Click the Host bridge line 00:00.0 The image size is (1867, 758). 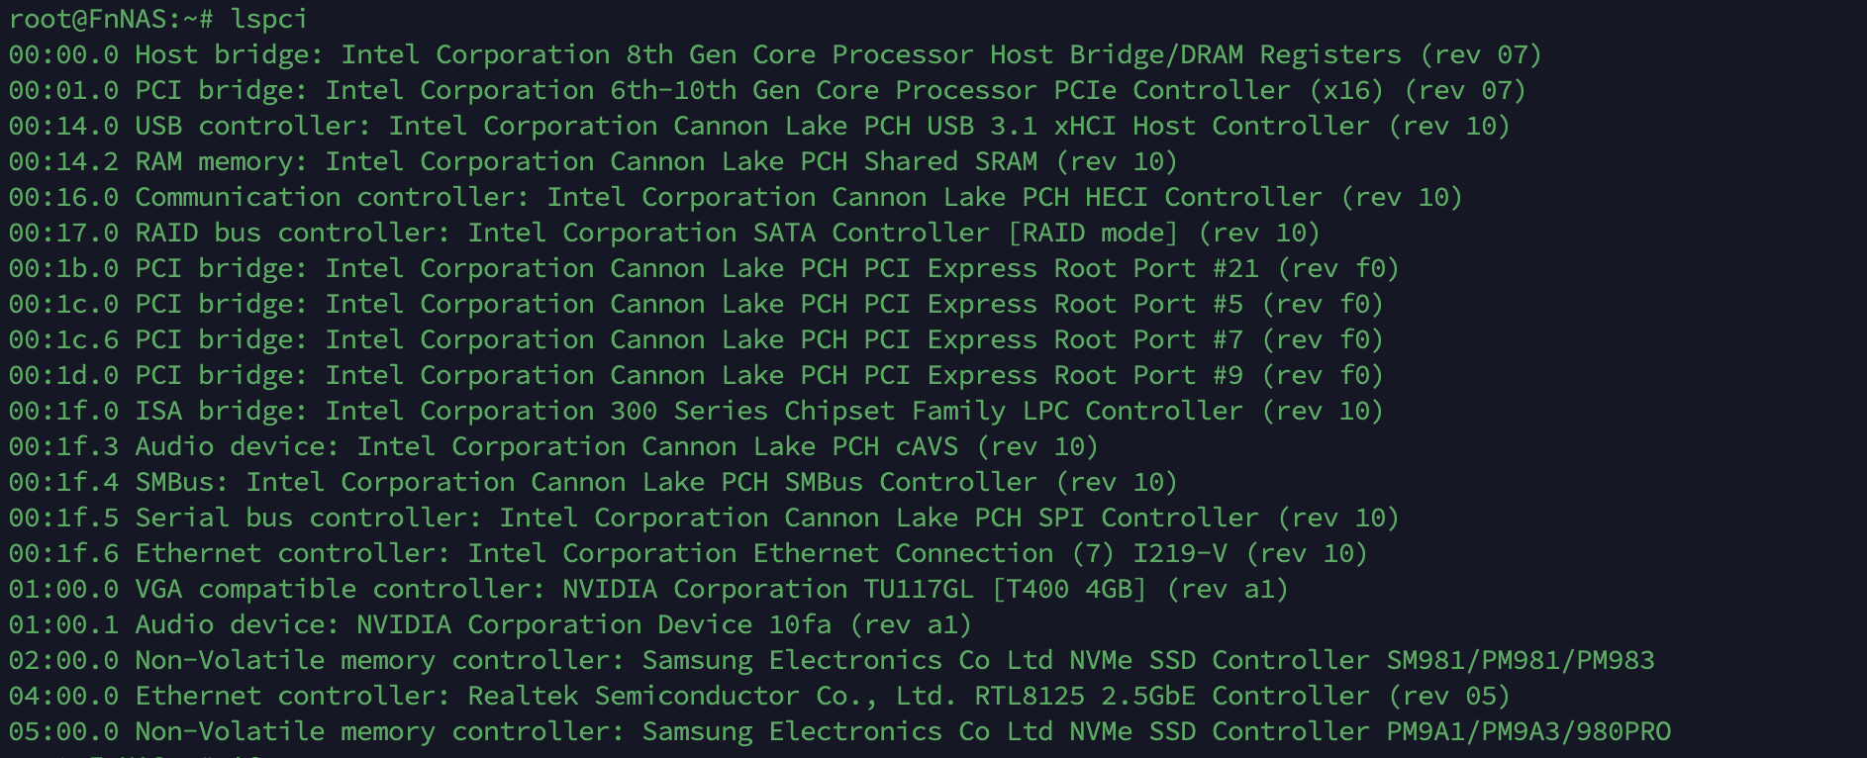click(774, 54)
